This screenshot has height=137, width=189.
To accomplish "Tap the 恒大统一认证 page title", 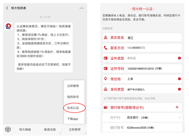I will (x=142, y=9).
